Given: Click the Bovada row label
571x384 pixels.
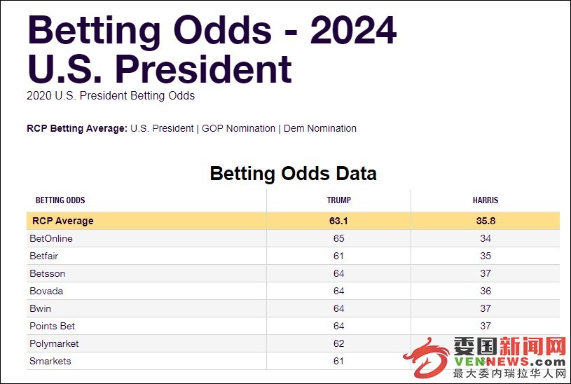Looking at the screenshot, I should [x=46, y=291].
